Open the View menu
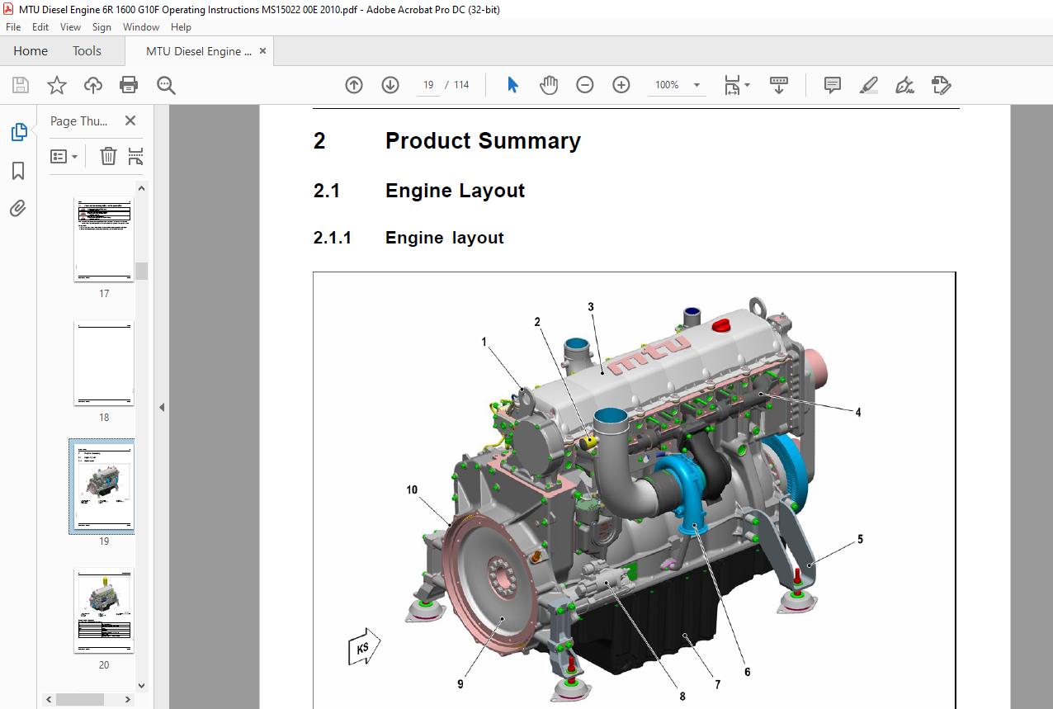1053x709 pixels. pos(71,27)
